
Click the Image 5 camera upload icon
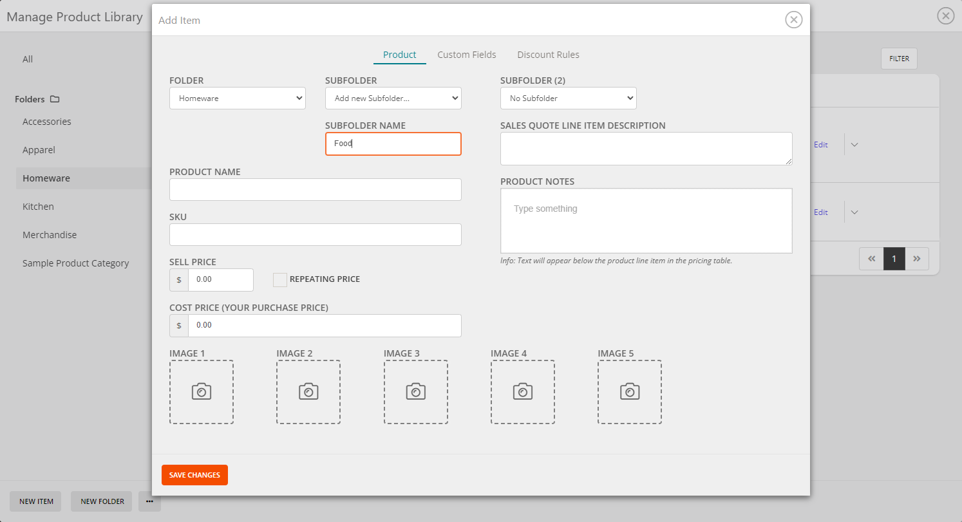[x=629, y=391]
